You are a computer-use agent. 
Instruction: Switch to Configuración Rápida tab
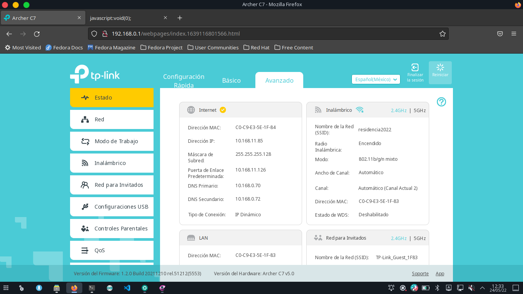click(x=184, y=81)
